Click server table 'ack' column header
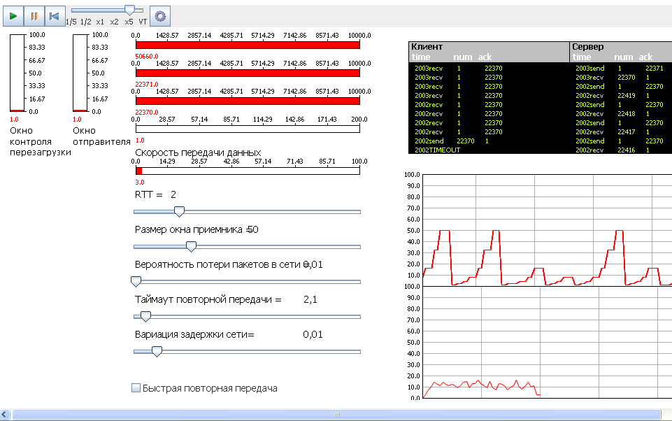This screenshot has width=672, height=421. (x=645, y=57)
